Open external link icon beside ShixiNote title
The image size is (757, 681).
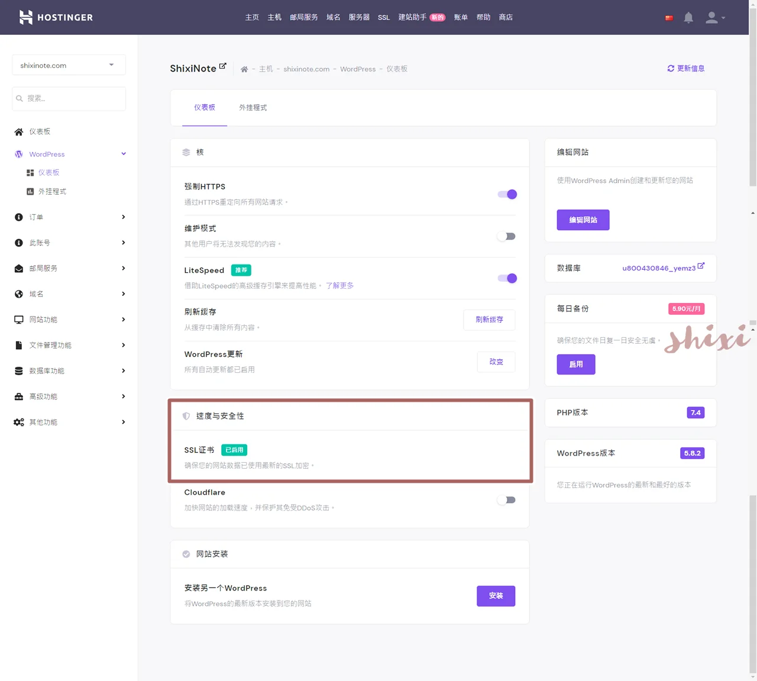tap(222, 66)
